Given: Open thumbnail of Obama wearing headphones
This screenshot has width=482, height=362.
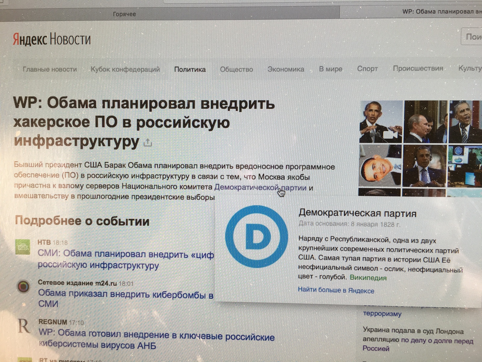Looking at the screenshot, I should [x=424, y=166].
